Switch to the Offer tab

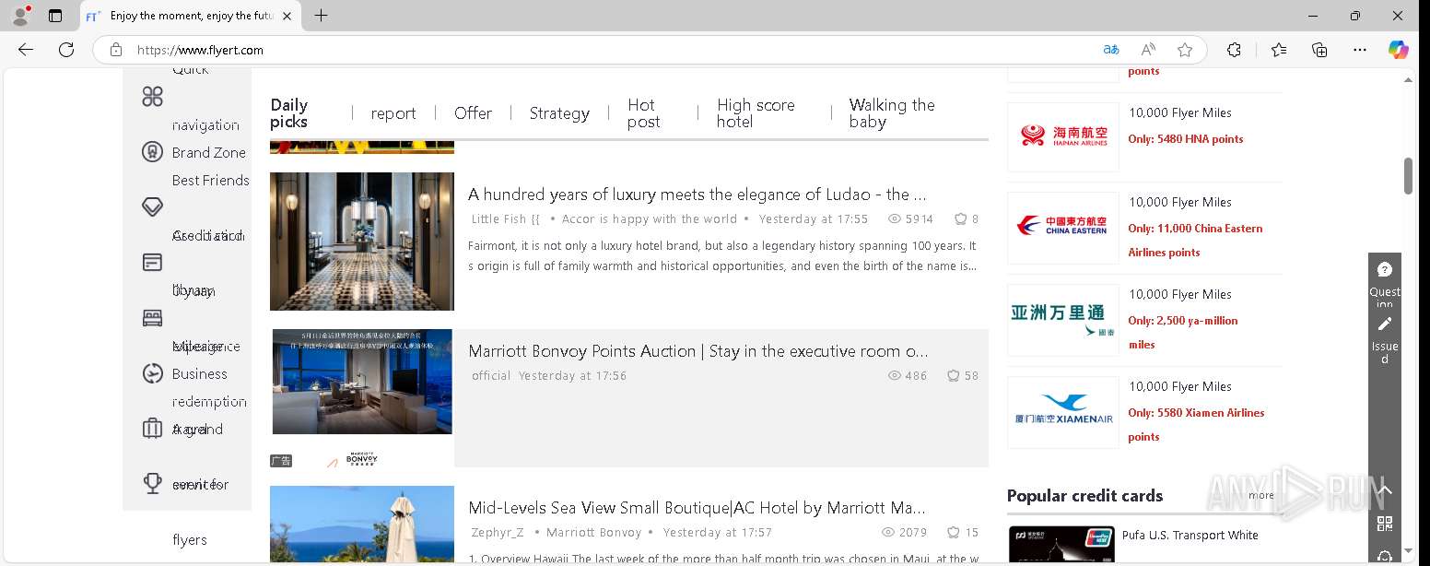point(473,113)
